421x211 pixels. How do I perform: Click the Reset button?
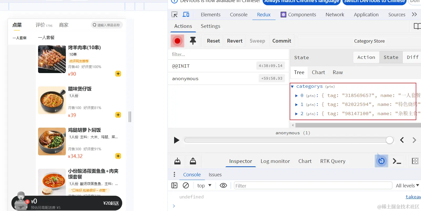(213, 41)
